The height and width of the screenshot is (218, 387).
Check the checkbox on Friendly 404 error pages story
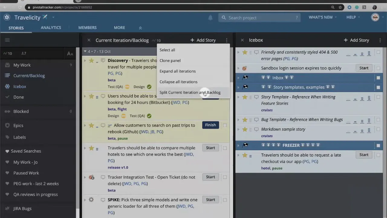(378, 52)
